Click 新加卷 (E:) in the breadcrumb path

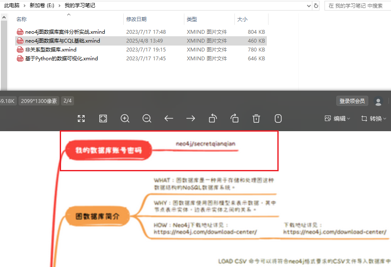coord(42,5)
